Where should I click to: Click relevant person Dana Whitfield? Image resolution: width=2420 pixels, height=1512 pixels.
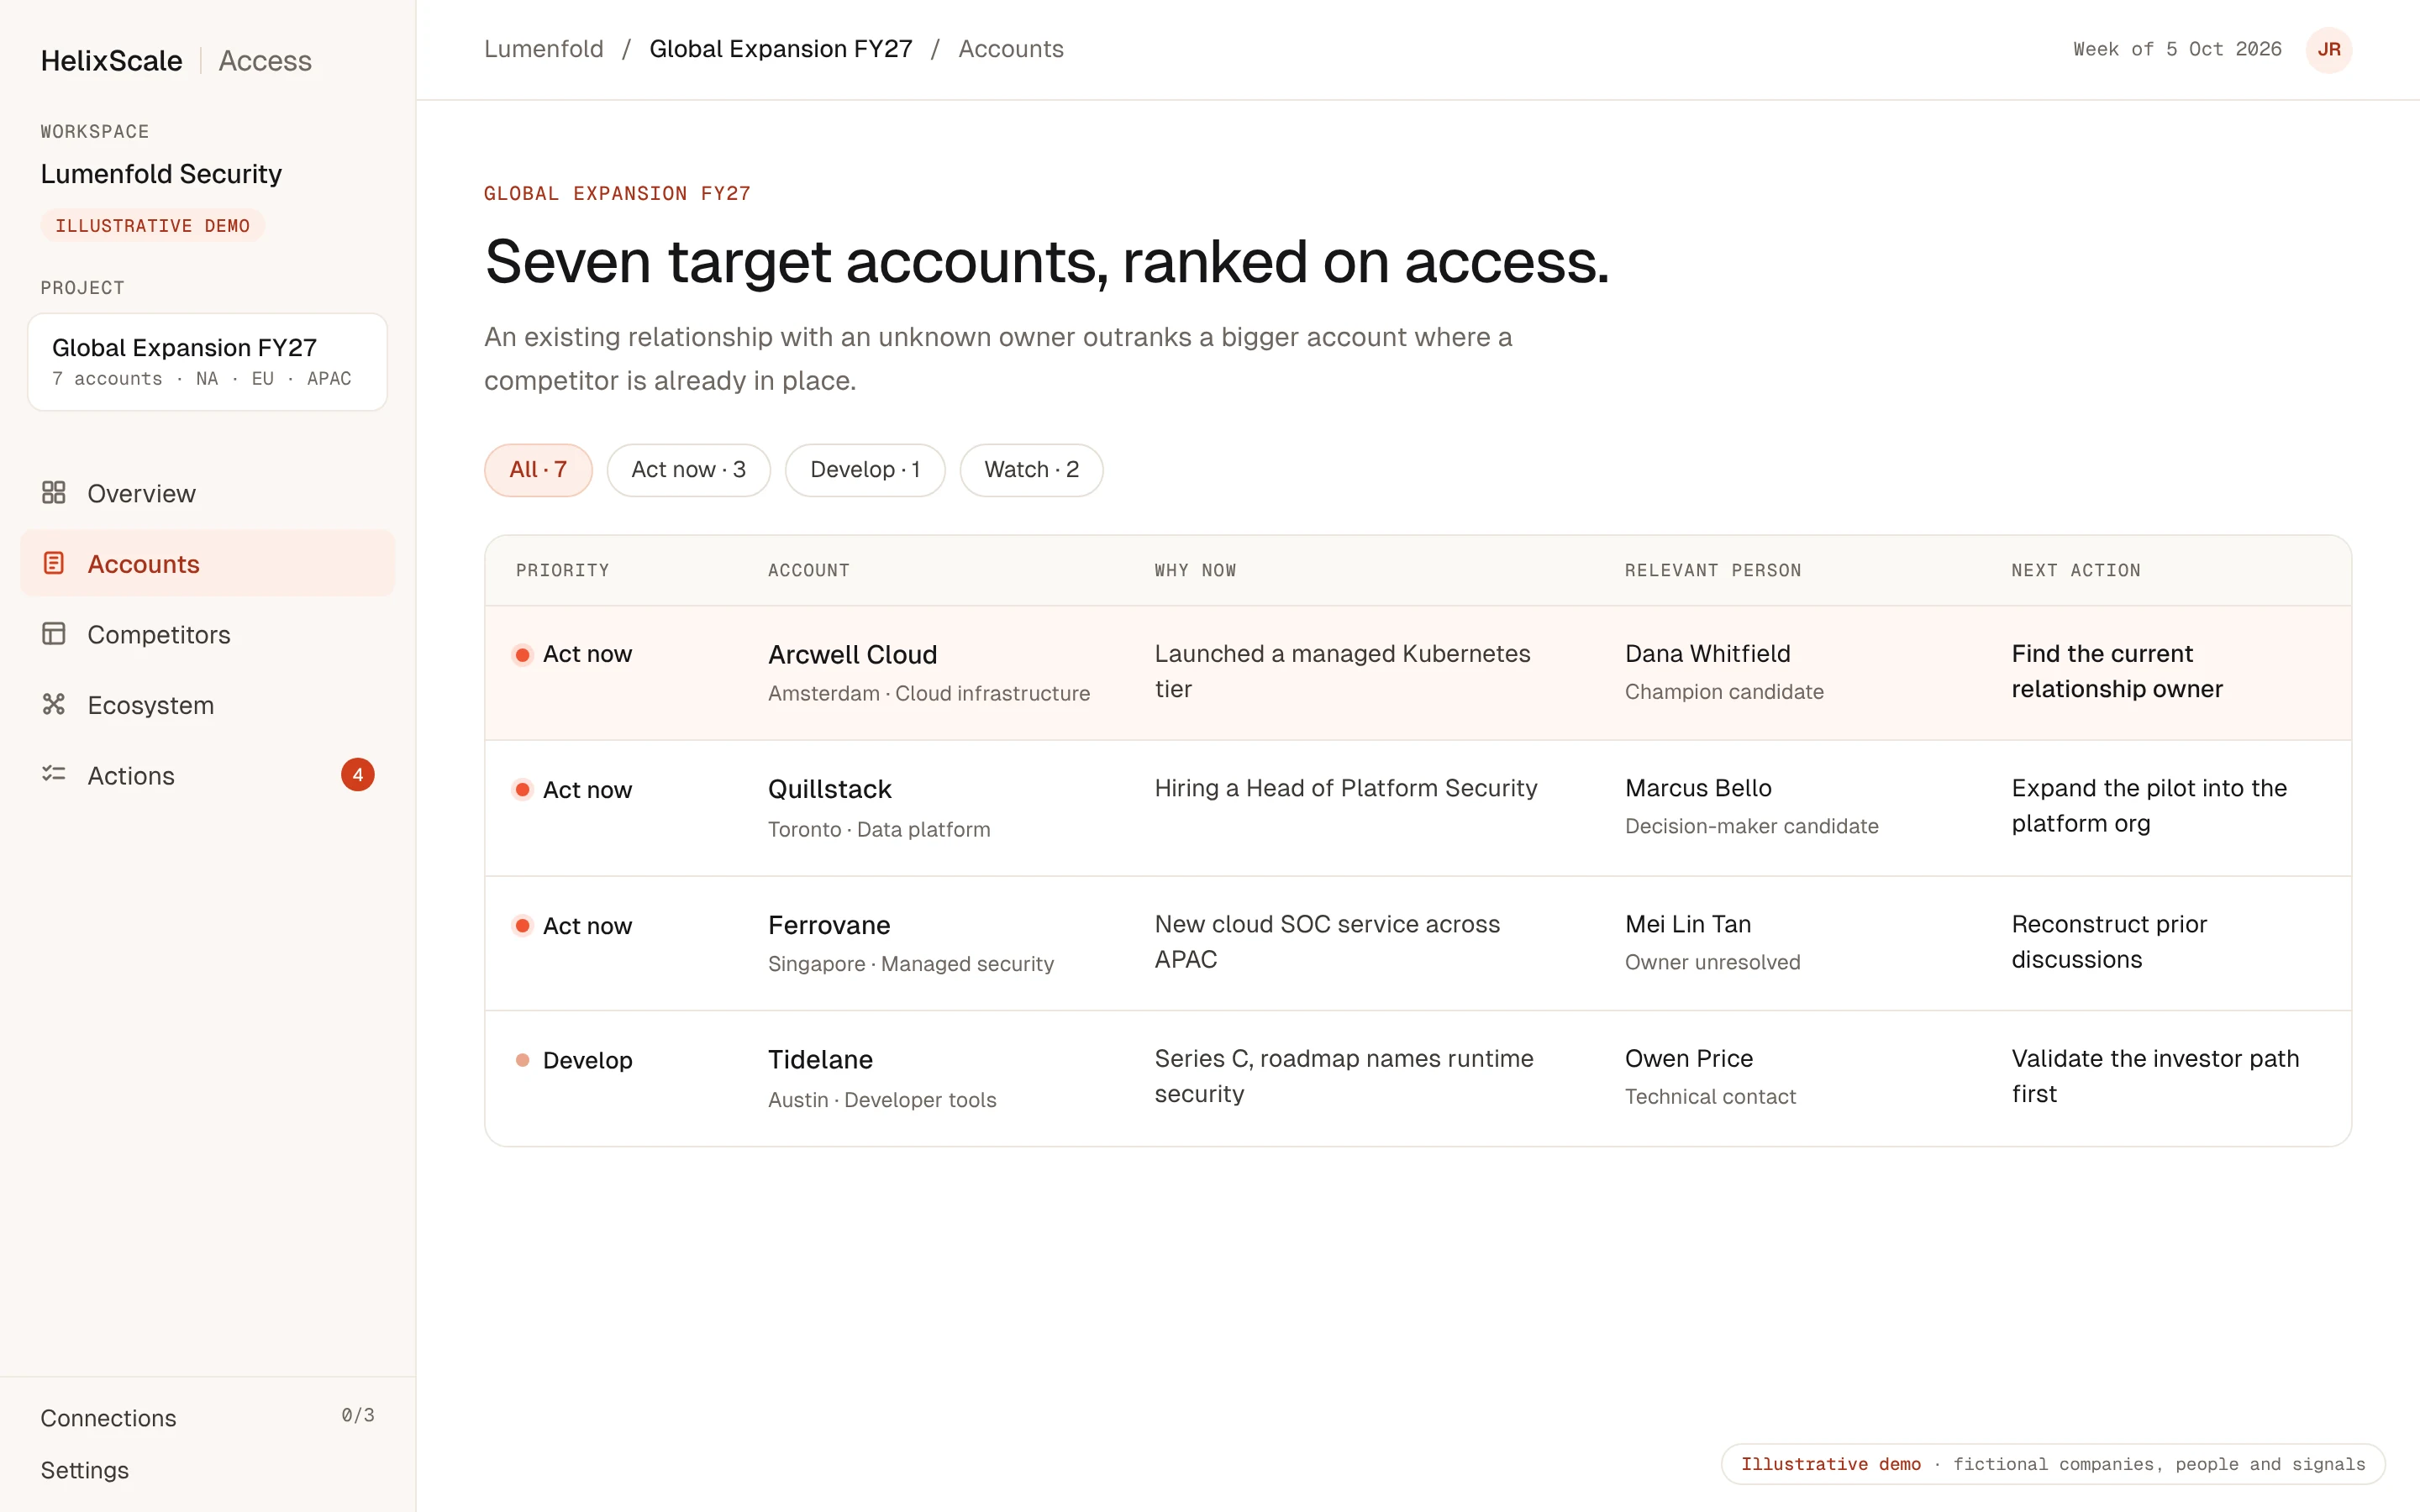[1707, 653]
